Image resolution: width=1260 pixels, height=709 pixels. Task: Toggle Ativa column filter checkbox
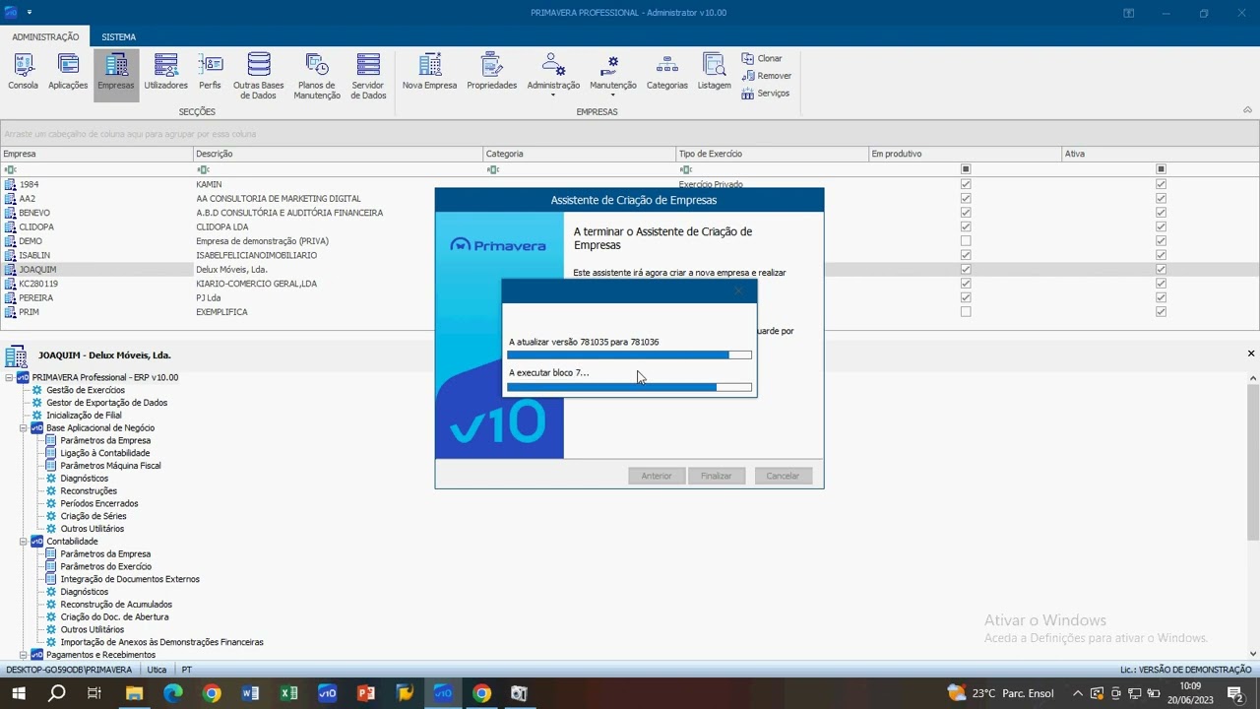(1162, 169)
